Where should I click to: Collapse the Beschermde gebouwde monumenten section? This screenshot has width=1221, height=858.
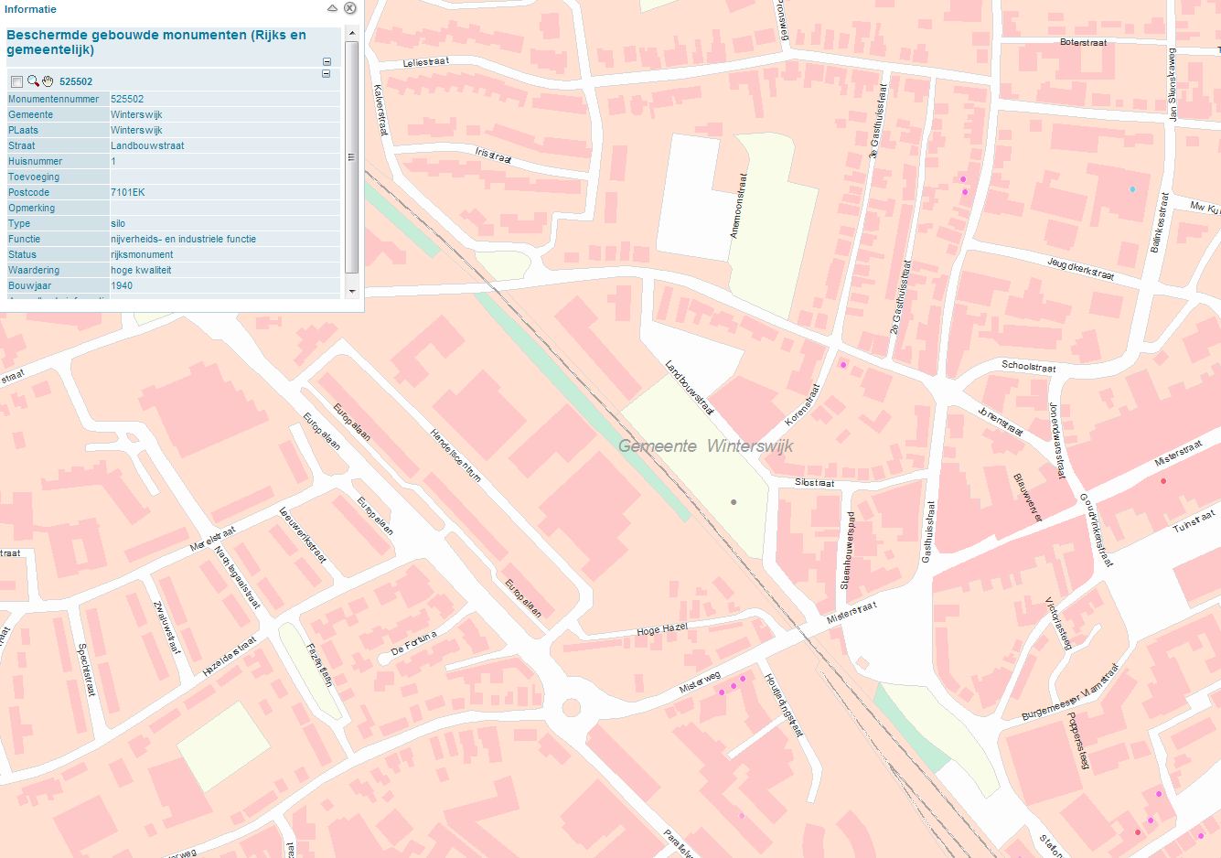327,62
